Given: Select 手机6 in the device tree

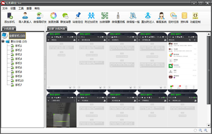Looking at the screenshot, I should (x=18, y=67).
